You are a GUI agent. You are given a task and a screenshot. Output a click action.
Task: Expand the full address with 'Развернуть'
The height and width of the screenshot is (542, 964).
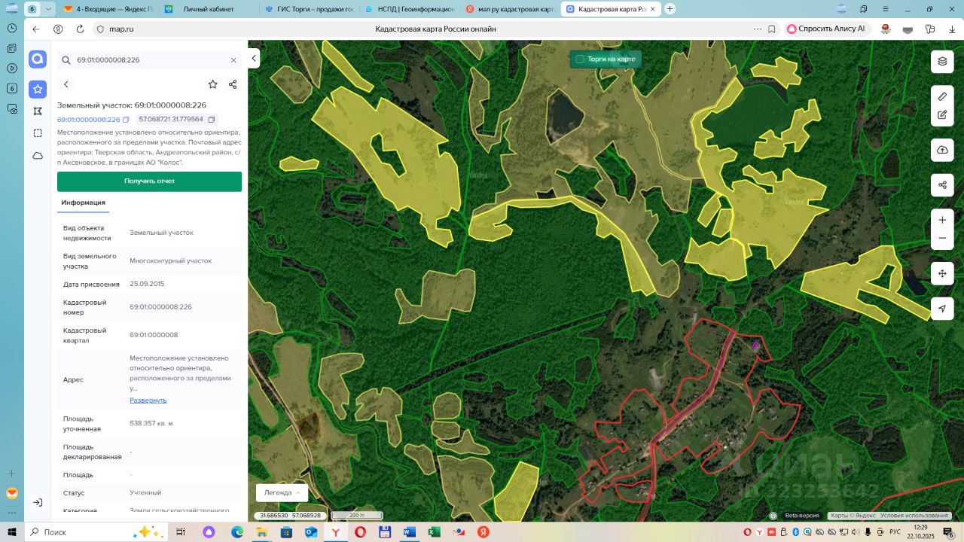tap(148, 400)
